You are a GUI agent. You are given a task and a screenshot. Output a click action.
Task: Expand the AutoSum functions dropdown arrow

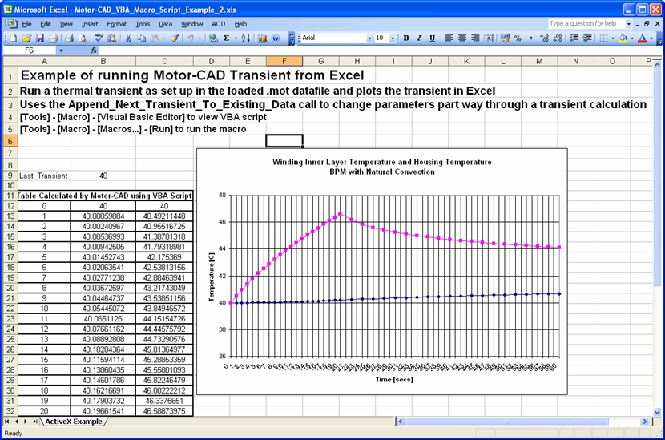[x=236, y=38]
